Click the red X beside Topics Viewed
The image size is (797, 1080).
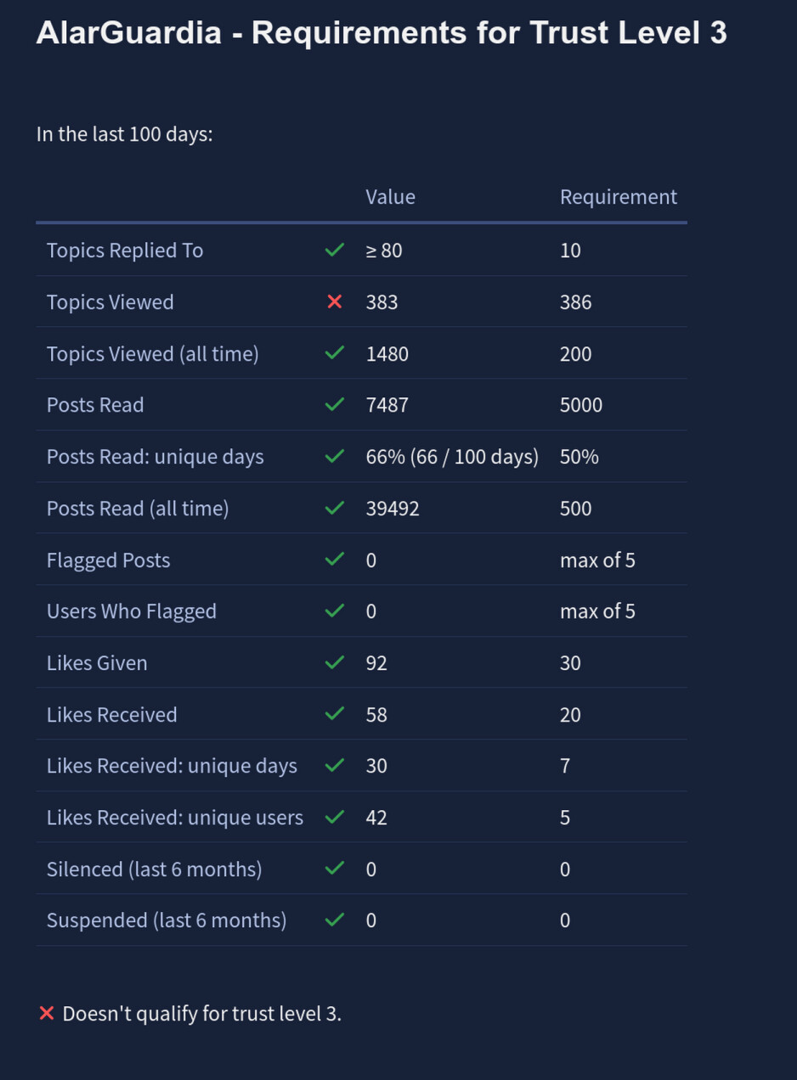coord(335,301)
